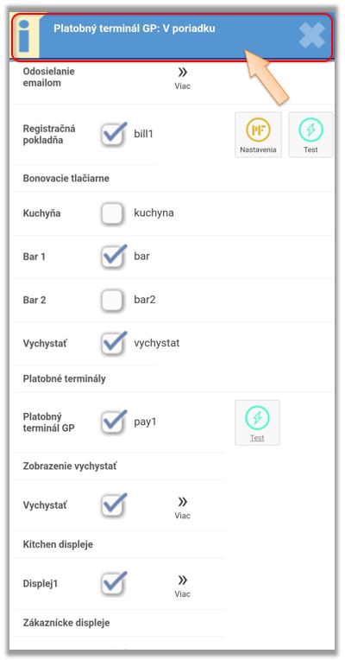The image size is (345, 660).
Task: Enable the Bar 2 printer checkbox
Action: coord(113,300)
